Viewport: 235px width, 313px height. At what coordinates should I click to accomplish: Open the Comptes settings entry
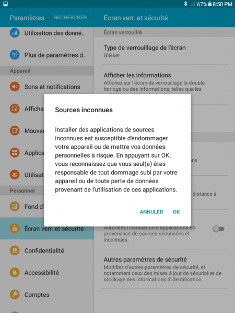tap(47, 294)
